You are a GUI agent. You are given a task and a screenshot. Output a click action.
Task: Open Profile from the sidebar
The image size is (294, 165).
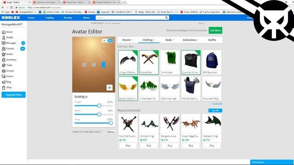coord(7,38)
